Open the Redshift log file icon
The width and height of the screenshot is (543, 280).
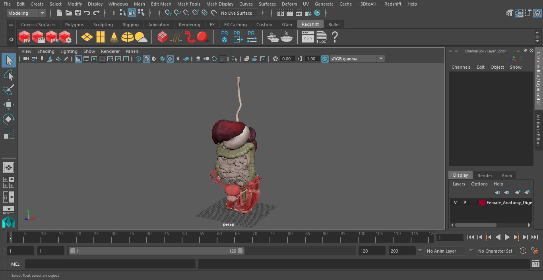[321, 37]
